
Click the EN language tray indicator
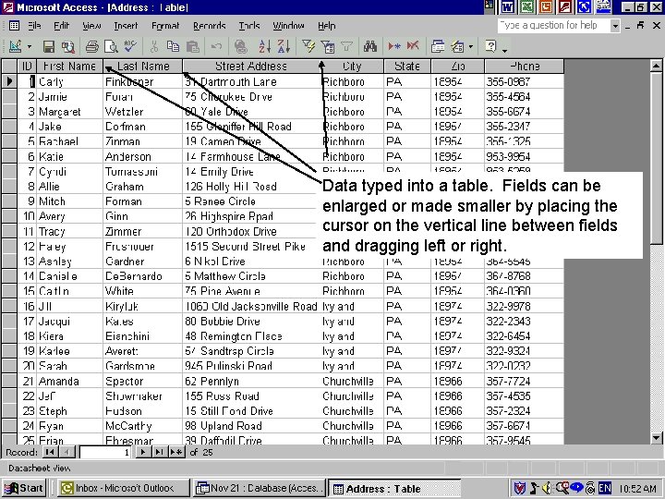coord(605,489)
